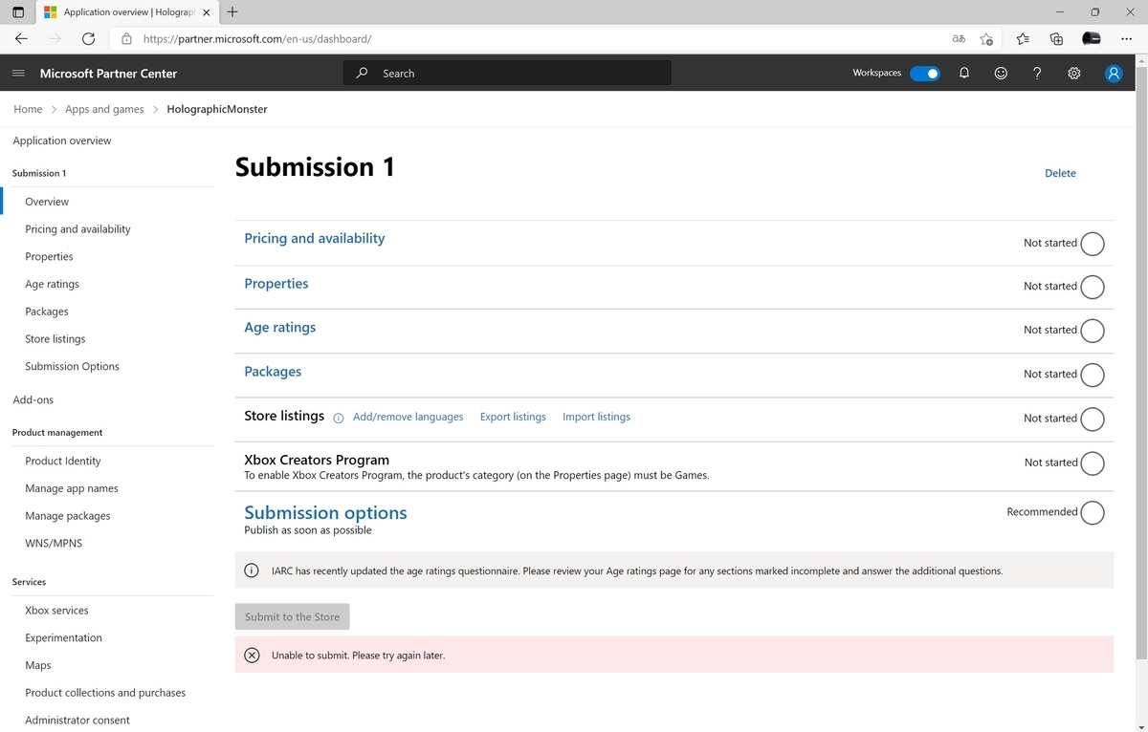Open Product Identity sidebar item
The width and height of the screenshot is (1148, 732).
(x=63, y=461)
